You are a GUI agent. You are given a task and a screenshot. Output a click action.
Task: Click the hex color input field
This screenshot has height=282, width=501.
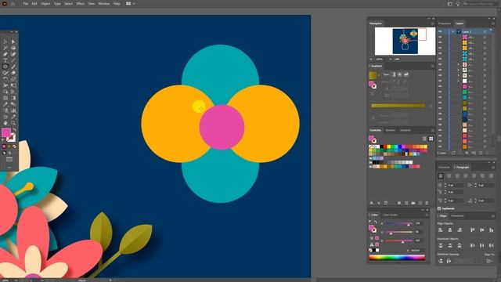coord(417,251)
